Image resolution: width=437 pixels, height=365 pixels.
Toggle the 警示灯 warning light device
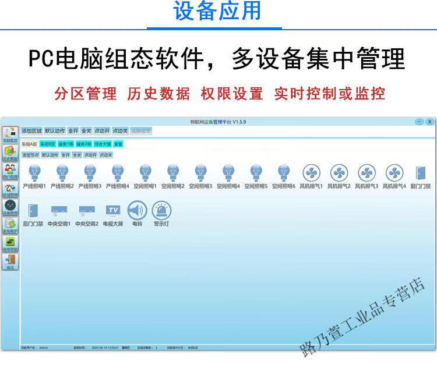[x=161, y=210]
